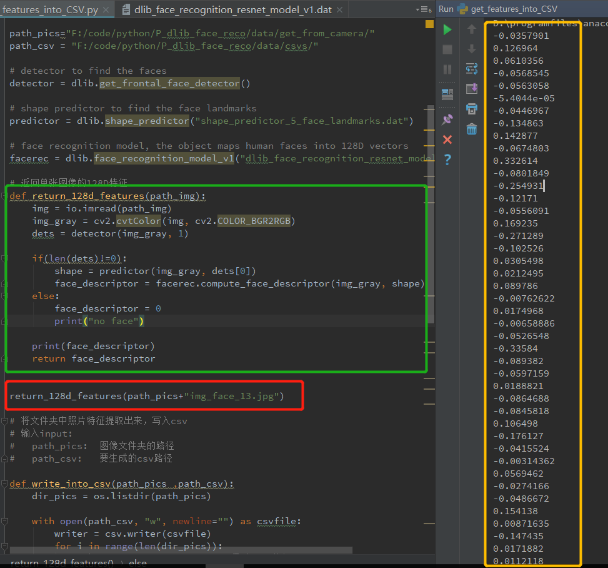Click the editor horizontal scrollbar
This screenshot has height=568, width=608.
pos(181,550)
